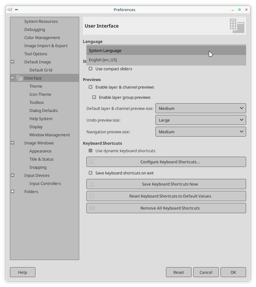Viewport: 256px width, 287px height.
Task: Click the Reset button
Action: click(179, 272)
